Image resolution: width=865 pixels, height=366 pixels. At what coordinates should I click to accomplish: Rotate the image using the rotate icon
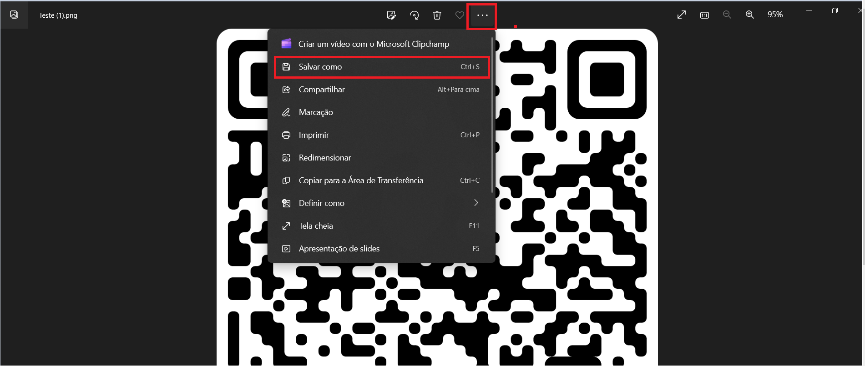414,15
